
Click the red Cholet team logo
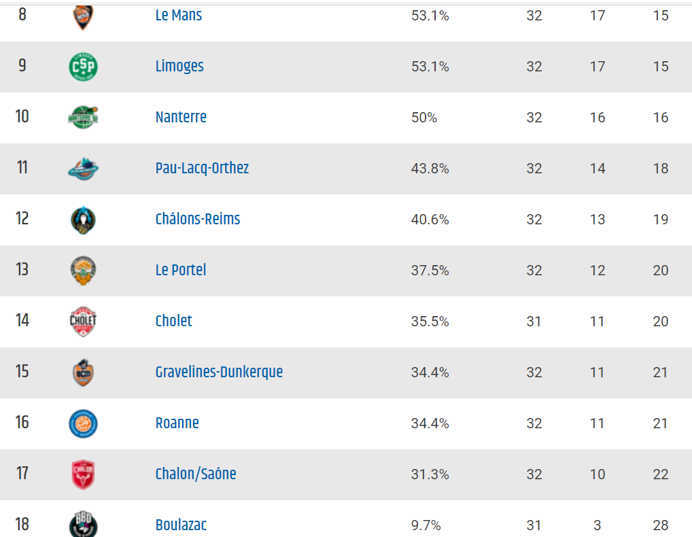click(83, 322)
